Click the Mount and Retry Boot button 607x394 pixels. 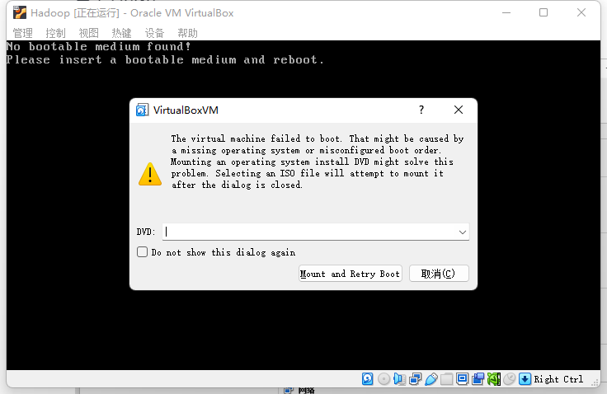tap(351, 274)
